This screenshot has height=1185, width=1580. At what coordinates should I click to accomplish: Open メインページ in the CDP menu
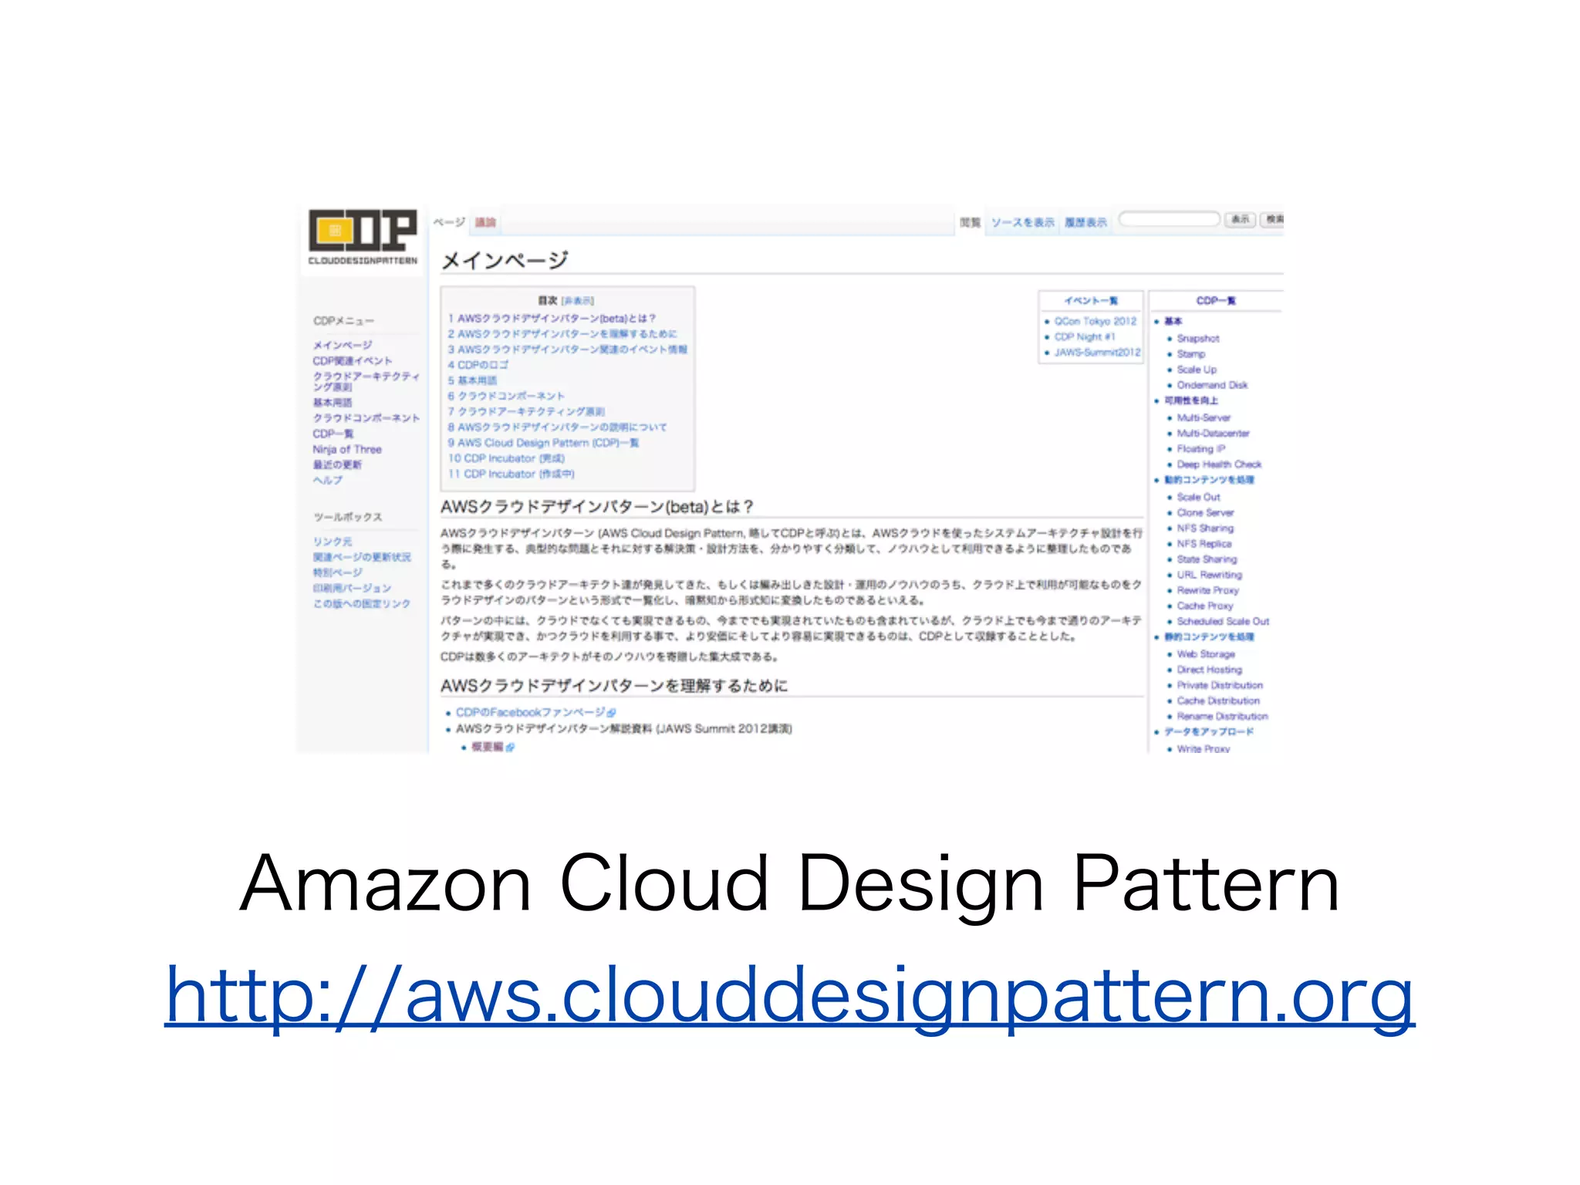(343, 345)
